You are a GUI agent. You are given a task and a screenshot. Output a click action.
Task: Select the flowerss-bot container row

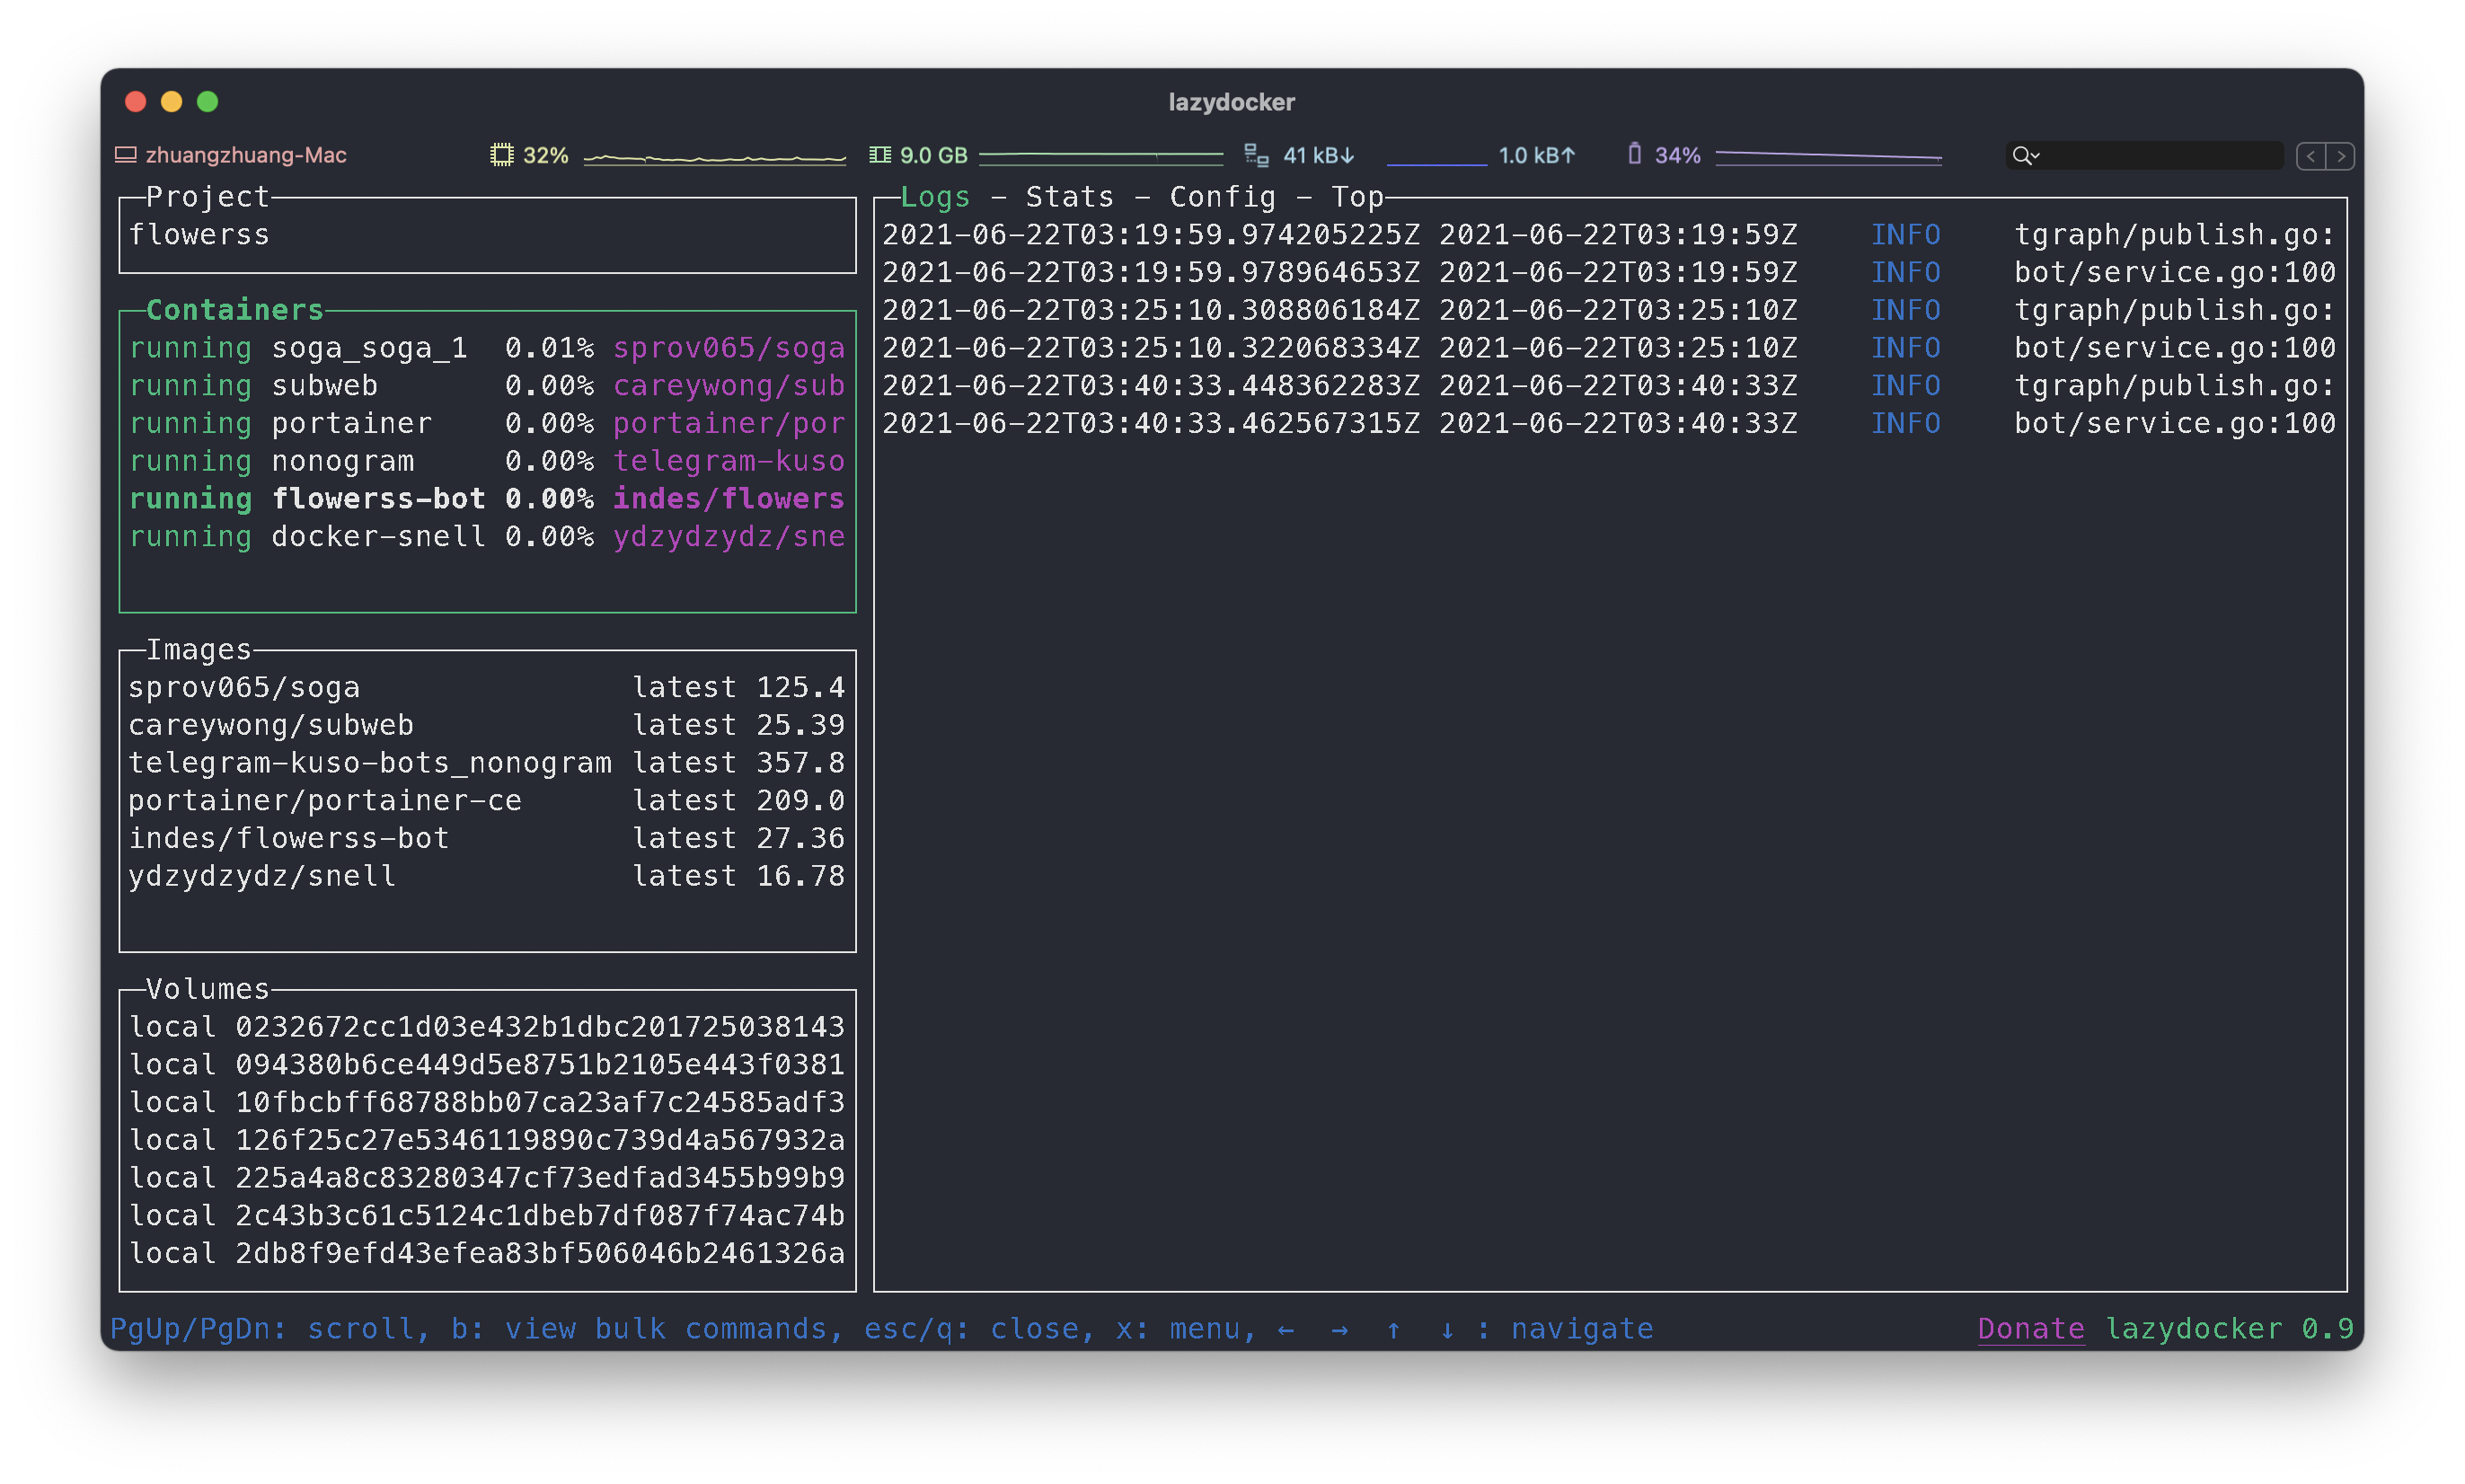(487, 499)
